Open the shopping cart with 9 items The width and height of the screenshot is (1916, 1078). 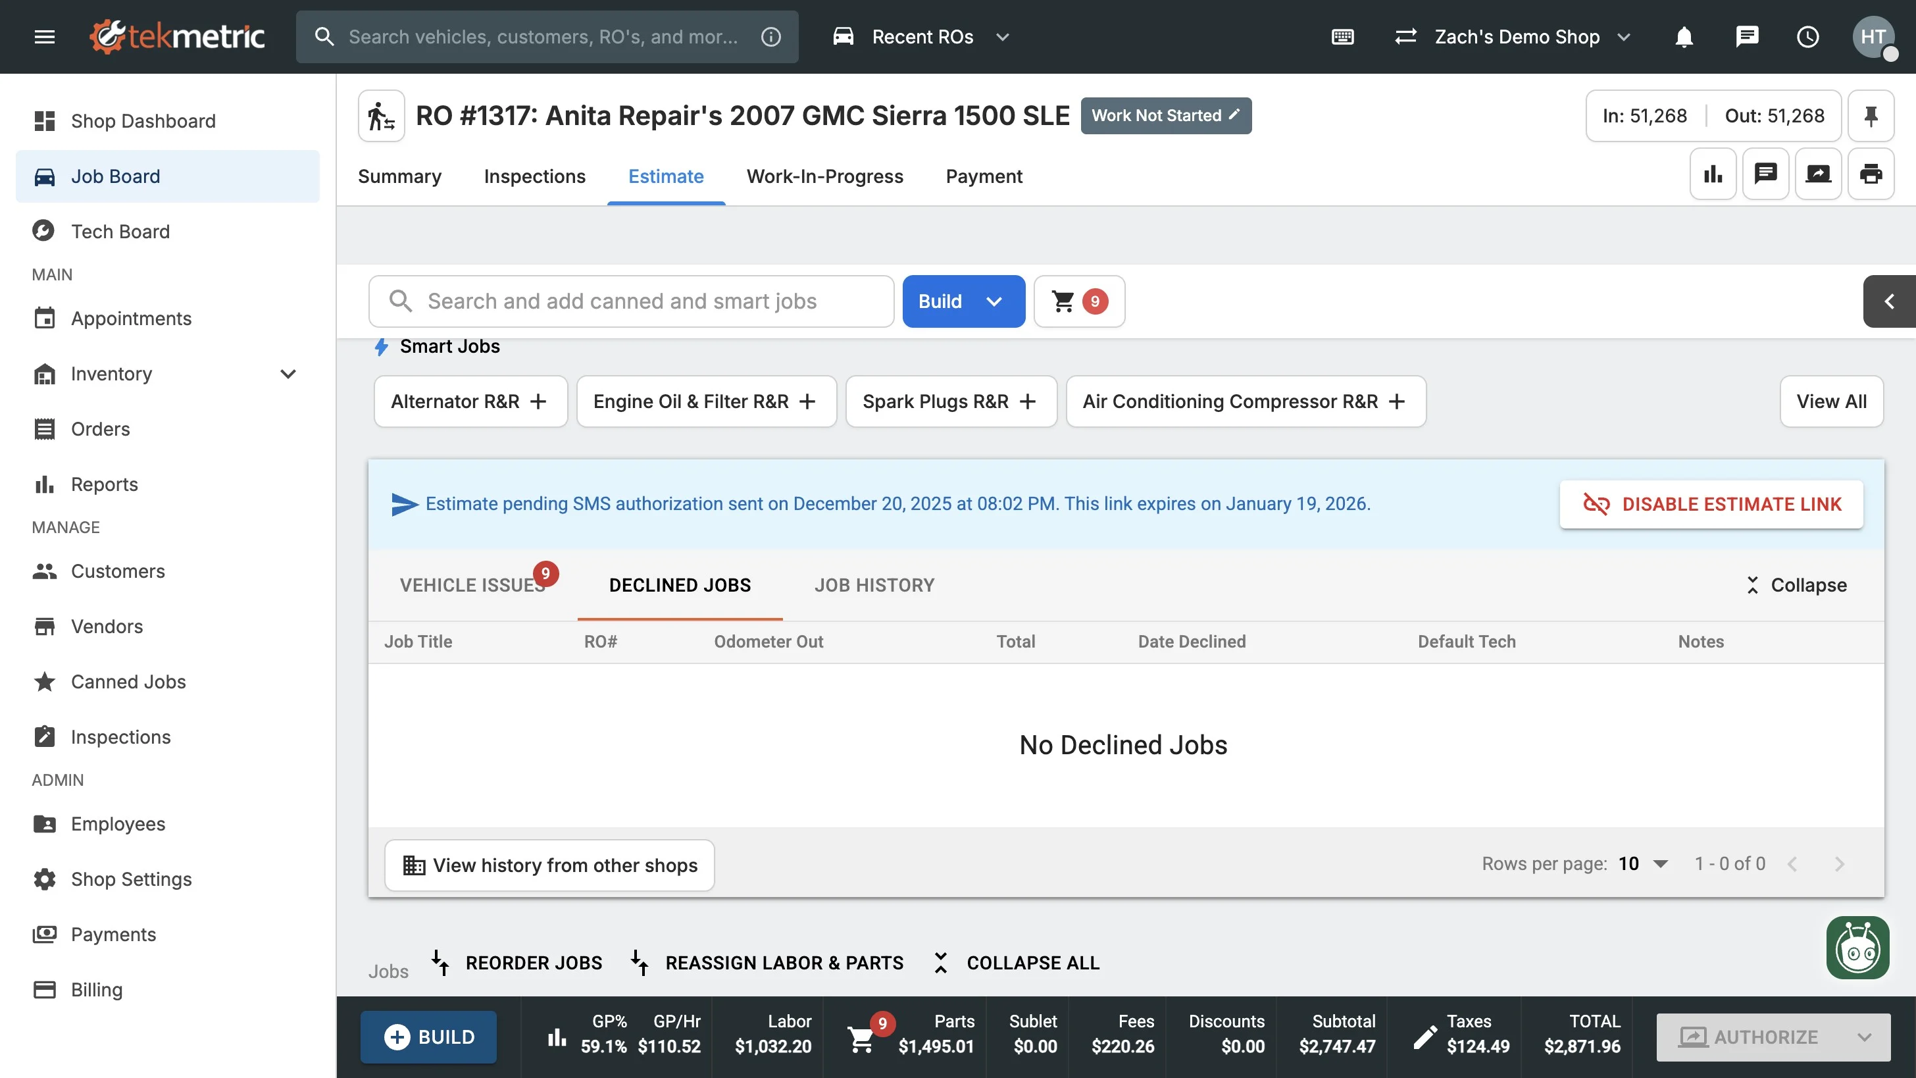tap(1078, 301)
